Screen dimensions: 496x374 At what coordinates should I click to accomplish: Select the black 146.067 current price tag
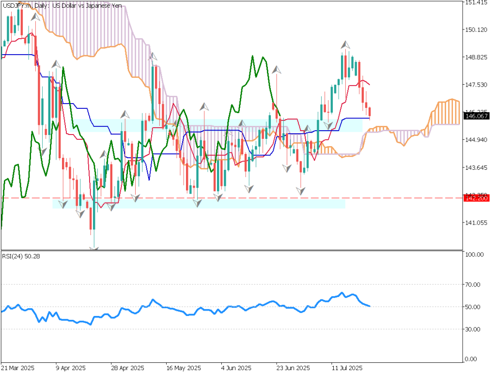pos(476,116)
